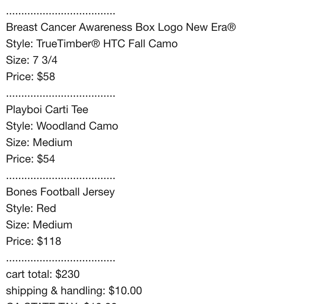316x304 pixels.
Task: Click the dotted divider above Playboi Carti Tee
Action: tap(61, 96)
